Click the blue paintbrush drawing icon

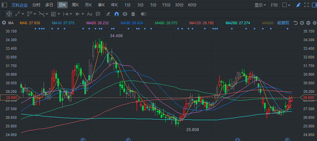[x=298, y=5]
